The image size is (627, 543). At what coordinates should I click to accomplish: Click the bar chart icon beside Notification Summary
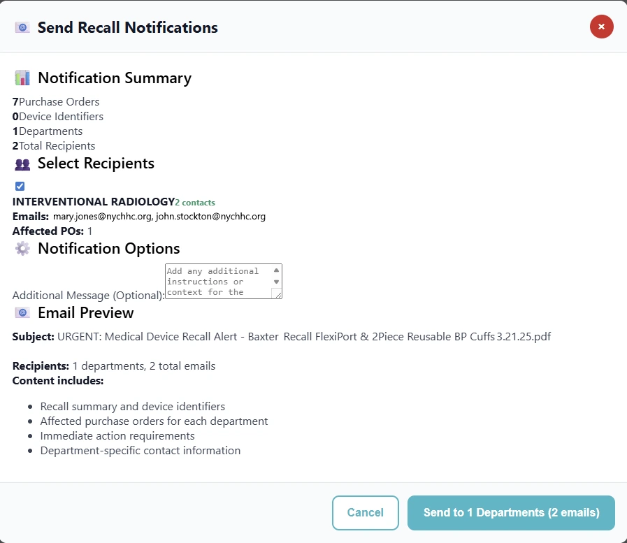[x=22, y=78]
